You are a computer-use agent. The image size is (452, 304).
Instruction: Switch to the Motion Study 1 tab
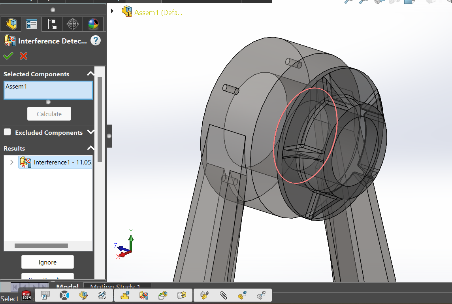pos(115,287)
